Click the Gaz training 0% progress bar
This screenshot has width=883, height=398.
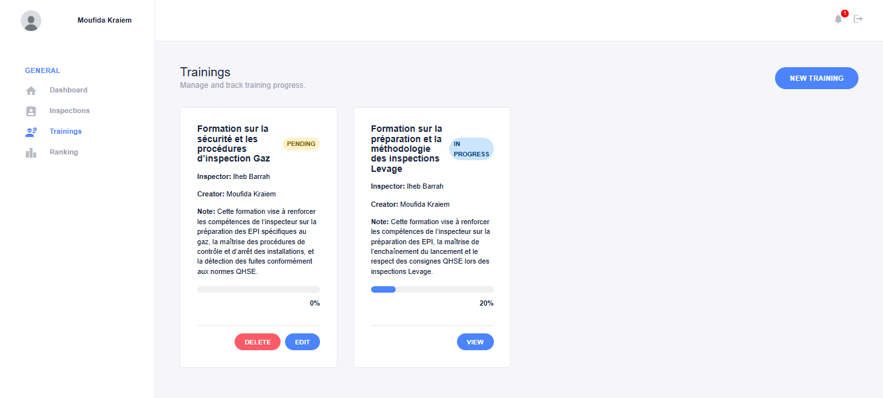click(x=258, y=289)
